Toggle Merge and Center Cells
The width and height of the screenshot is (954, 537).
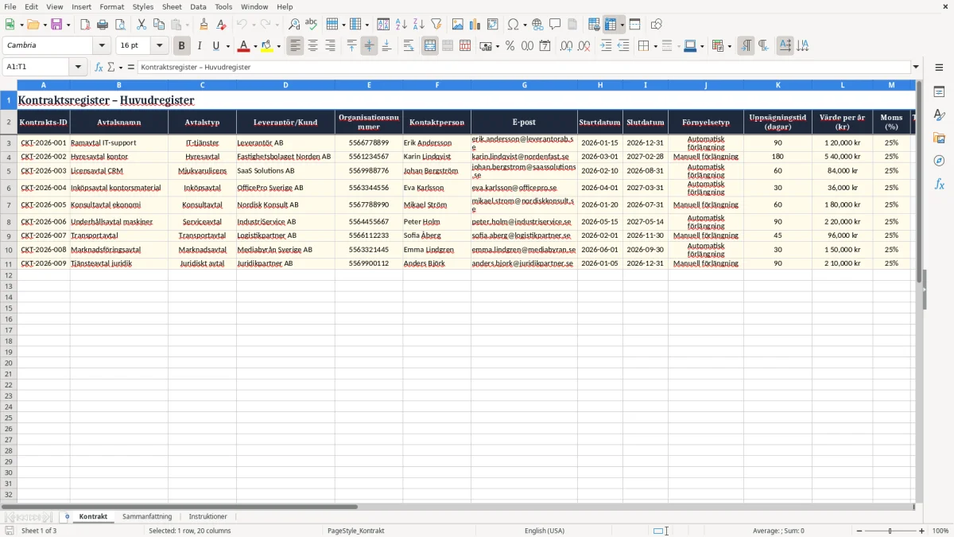click(430, 46)
